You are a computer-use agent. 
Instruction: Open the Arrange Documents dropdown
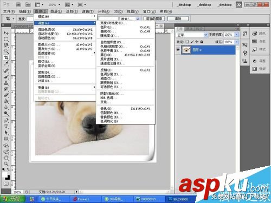pyautogui.click(x=69, y=4)
